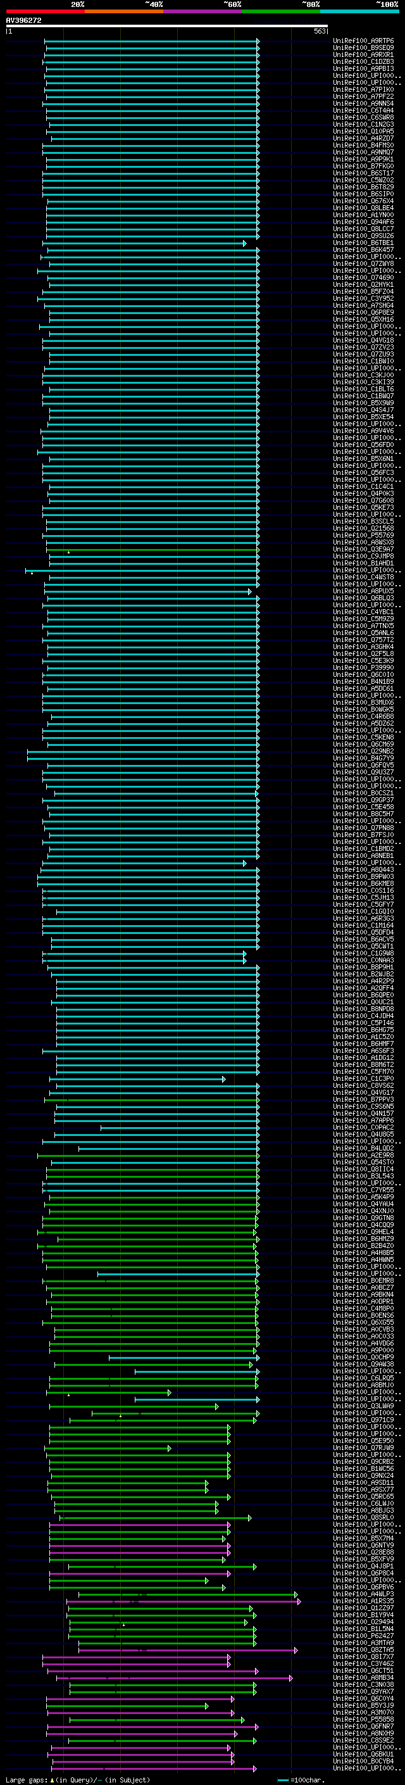This screenshot has width=405, height=1785.
Task: Open hit UniRef100_B9SEQ9
Action: [x=363, y=48]
